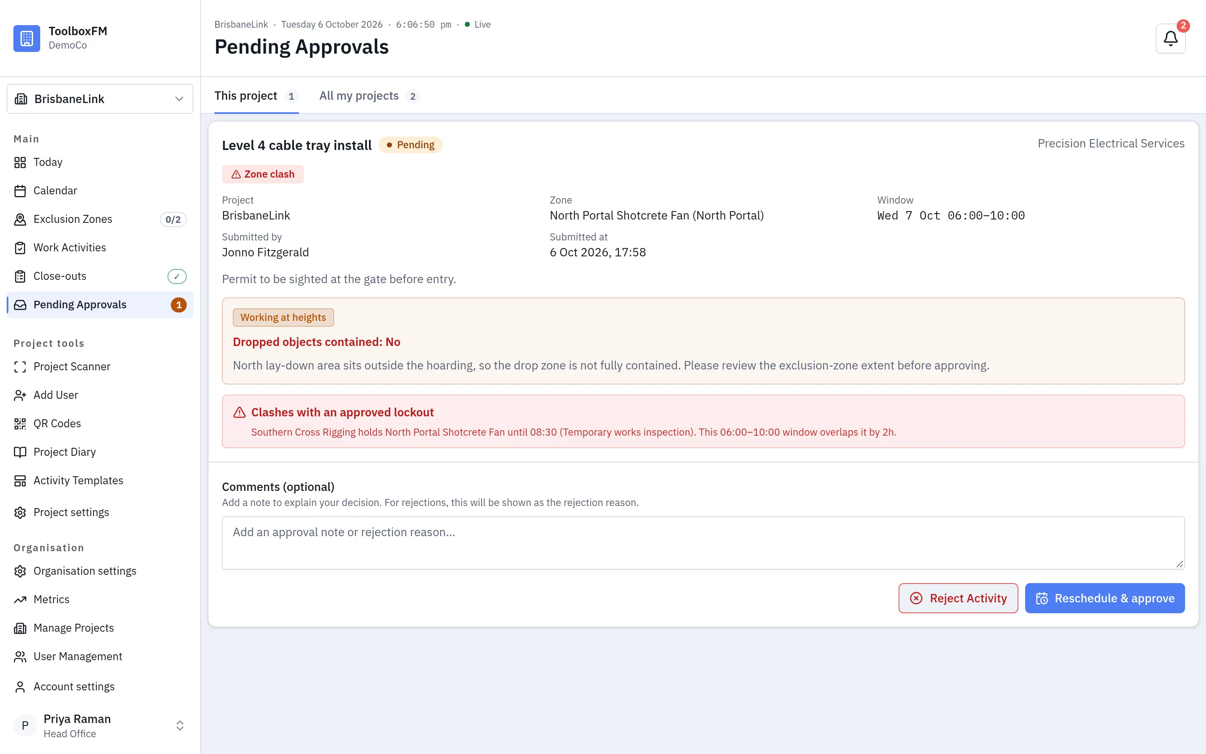Select Pending Approvals in the sidebar

point(100,305)
